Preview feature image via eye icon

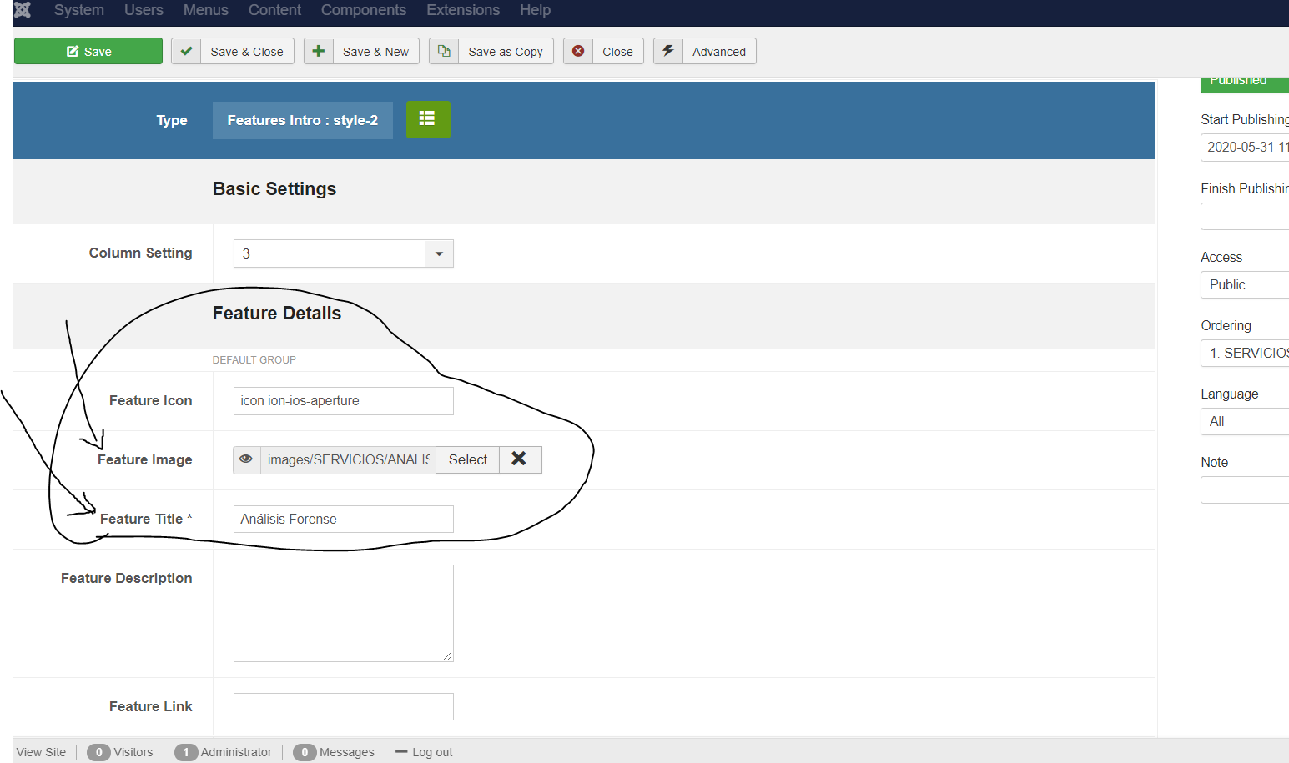(x=246, y=459)
